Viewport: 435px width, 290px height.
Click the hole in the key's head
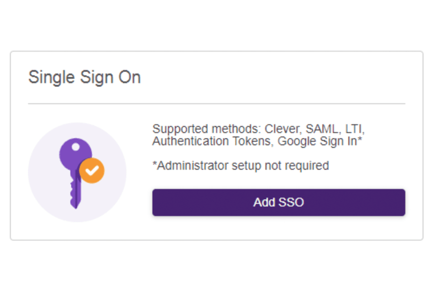(75, 147)
